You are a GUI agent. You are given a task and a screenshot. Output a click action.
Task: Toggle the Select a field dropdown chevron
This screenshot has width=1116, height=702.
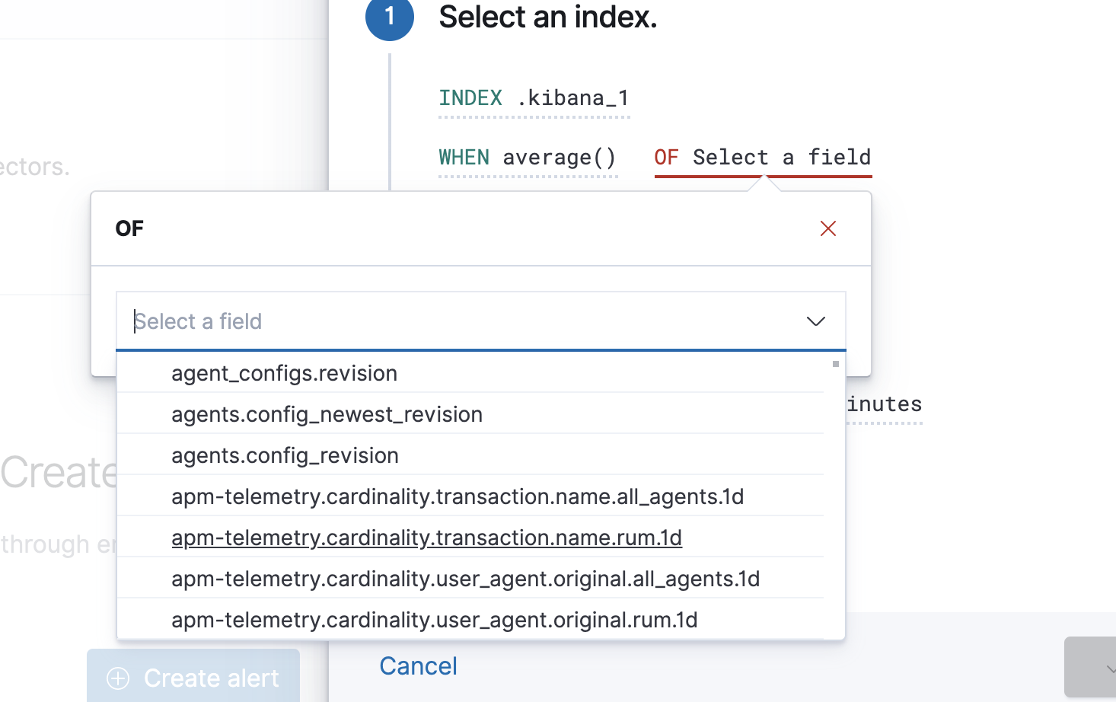815,321
